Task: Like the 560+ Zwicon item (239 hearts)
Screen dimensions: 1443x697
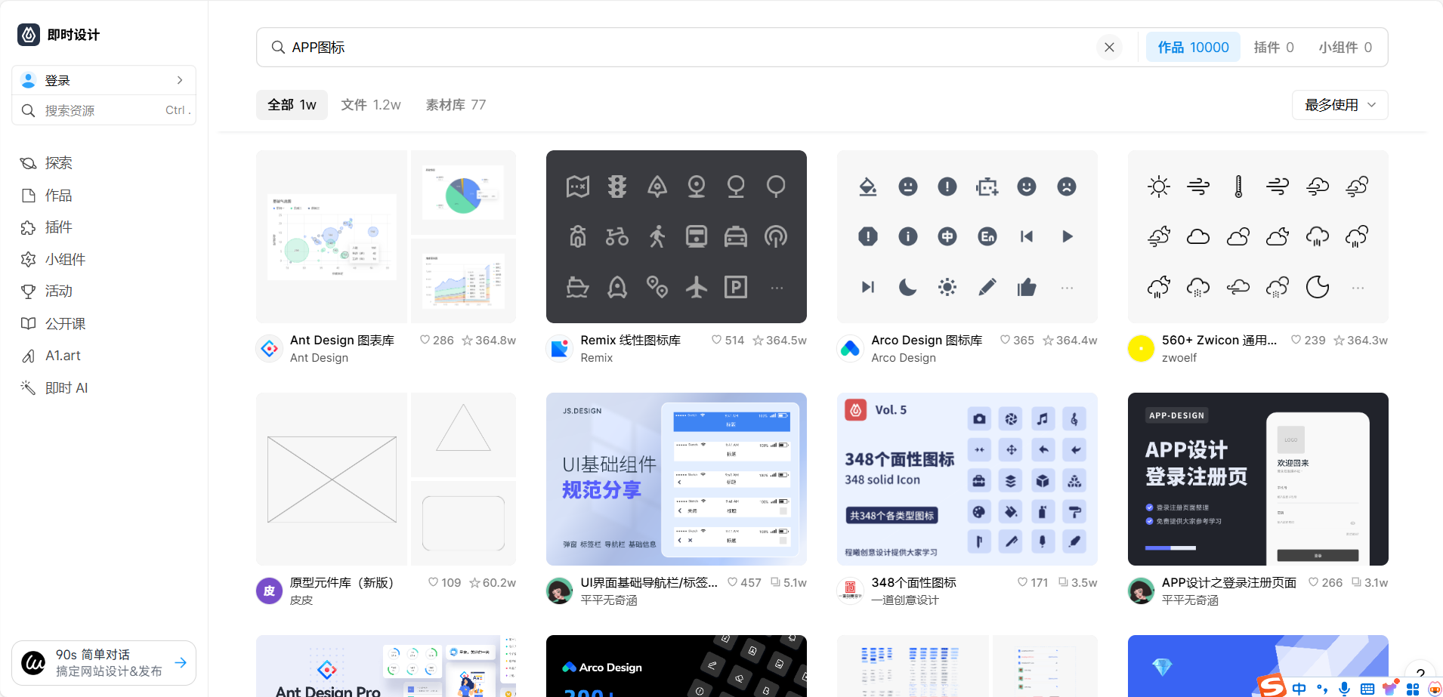Action: coord(1308,341)
